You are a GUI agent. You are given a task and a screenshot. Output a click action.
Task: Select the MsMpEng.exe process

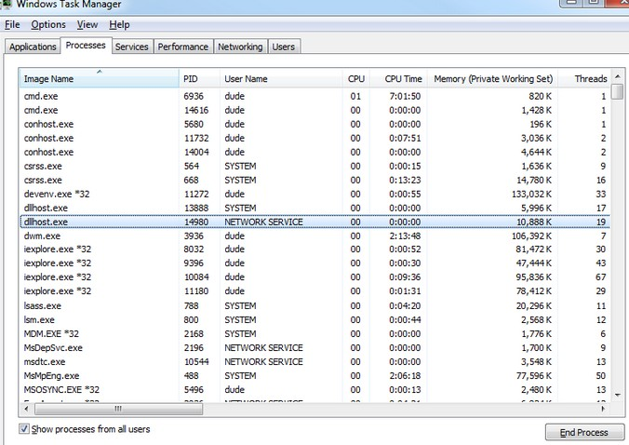click(x=314, y=376)
